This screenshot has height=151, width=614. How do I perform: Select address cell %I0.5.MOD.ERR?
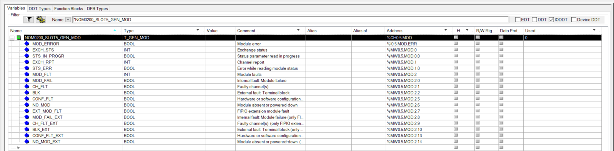419,44
